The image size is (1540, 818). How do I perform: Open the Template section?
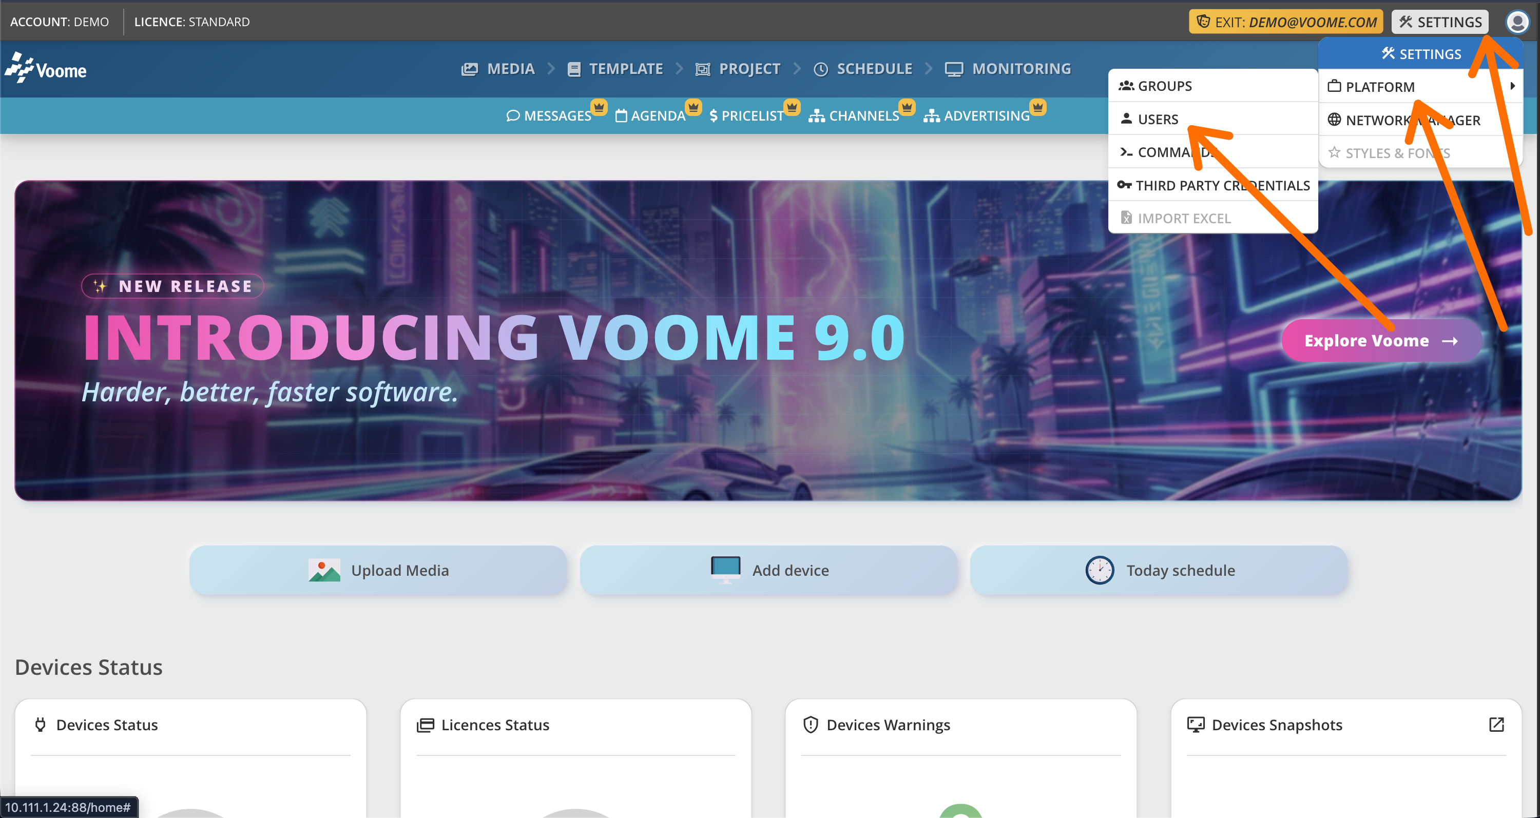pyautogui.click(x=615, y=69)
